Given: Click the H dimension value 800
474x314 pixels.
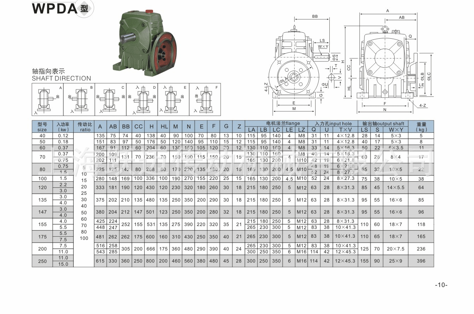Looking at the screenshot, I should pos(151,261).
